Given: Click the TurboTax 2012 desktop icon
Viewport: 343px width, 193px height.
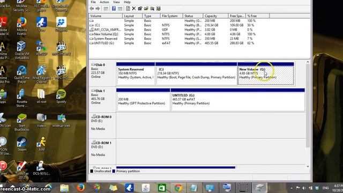Looking at the screenshot, I should [21, 170].
